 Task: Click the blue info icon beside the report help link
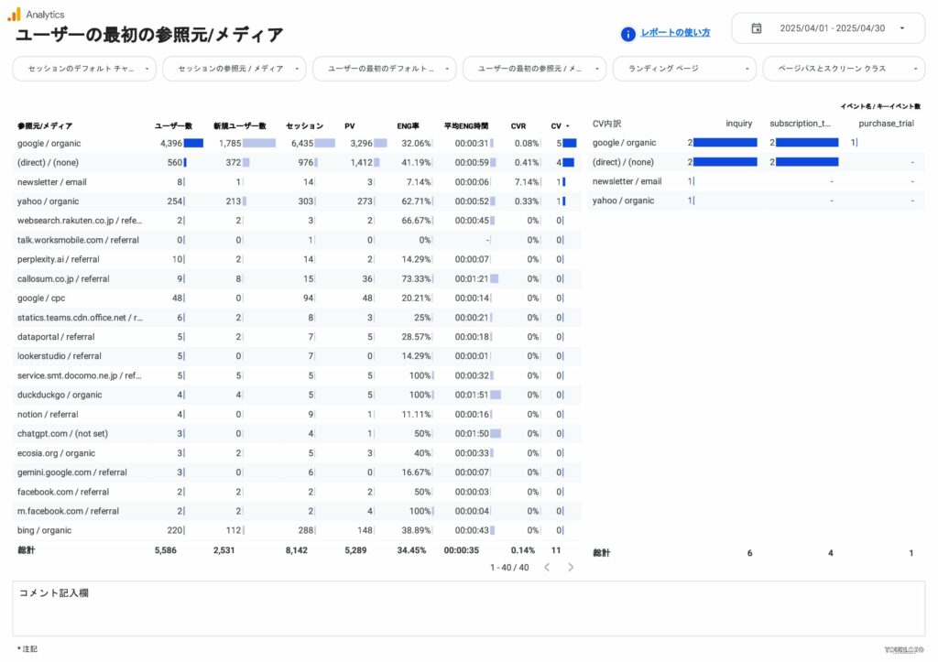coord(627,34)
